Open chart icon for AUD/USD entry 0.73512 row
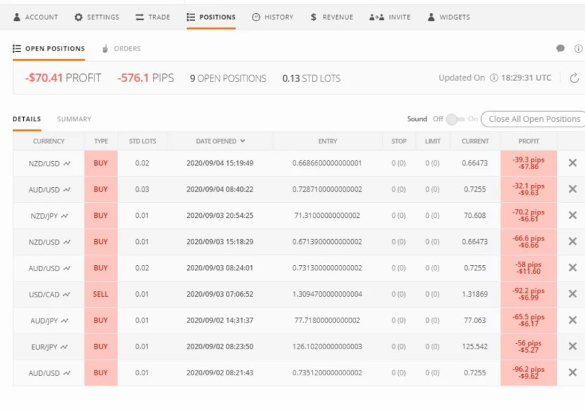This screenshot has height=411, width=585. 67,373
